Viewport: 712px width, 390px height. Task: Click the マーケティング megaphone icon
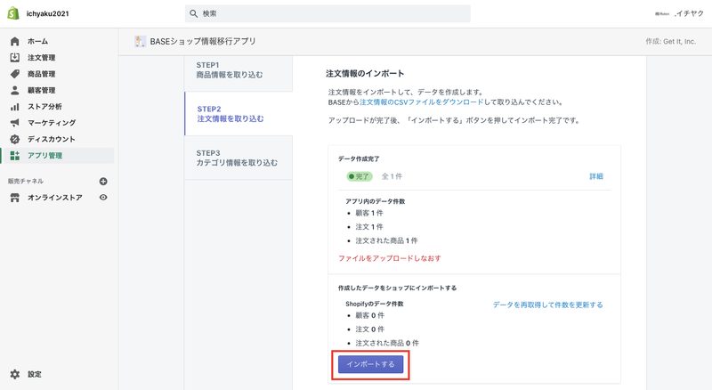pos(14,123)
